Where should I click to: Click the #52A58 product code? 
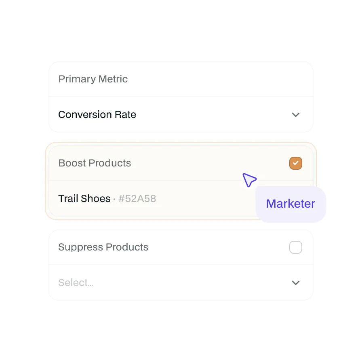[137, 199]
